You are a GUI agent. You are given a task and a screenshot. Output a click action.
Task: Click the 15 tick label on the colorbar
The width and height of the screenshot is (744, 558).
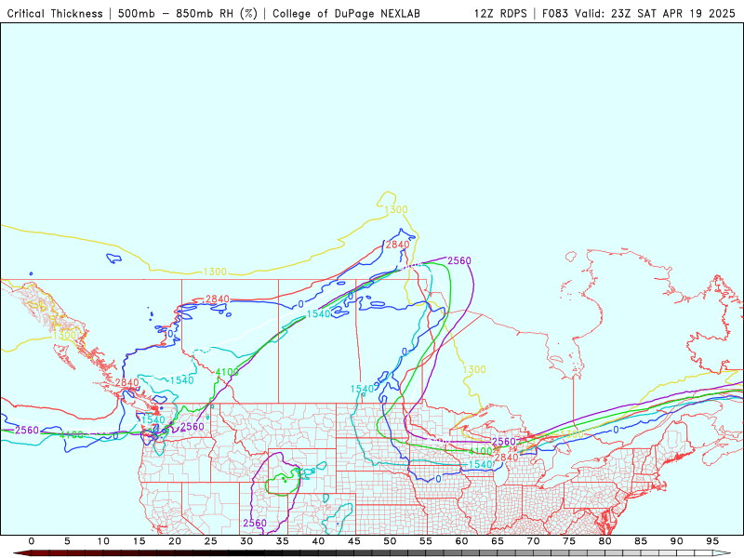pyautogui.click(x=139, y=541)
